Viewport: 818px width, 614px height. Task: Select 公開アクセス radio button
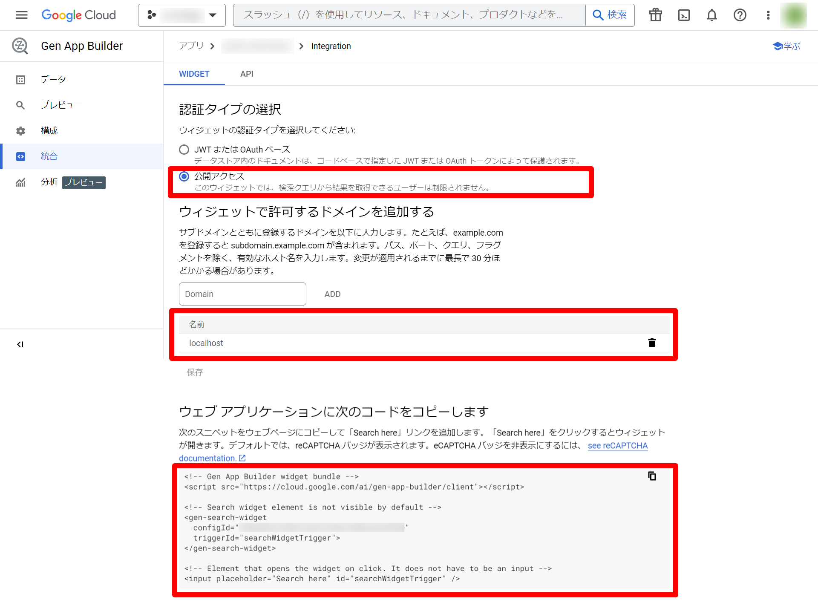tap(184, 176)
